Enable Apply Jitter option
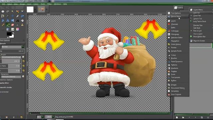This screenshot has height=120, width=213. (x=4, y=83)
